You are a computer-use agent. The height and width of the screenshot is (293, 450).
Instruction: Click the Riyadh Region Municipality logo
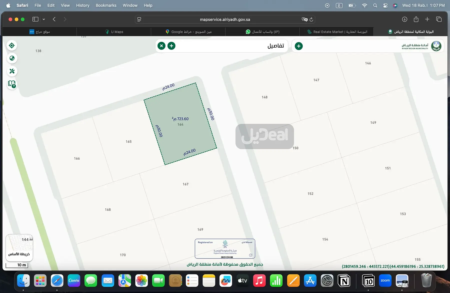[x=436, y=46]
